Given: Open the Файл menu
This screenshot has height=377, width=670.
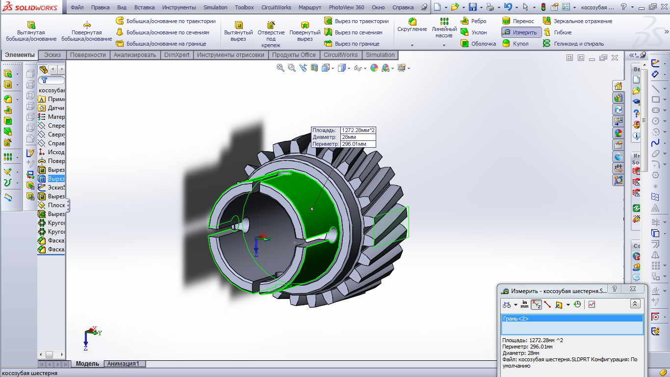Looking at the screenshot, I should tap(77, 7).
